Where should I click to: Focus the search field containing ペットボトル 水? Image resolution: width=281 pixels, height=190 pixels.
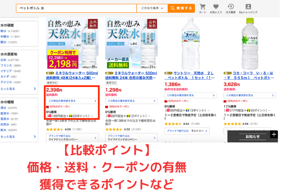(76, 8)
